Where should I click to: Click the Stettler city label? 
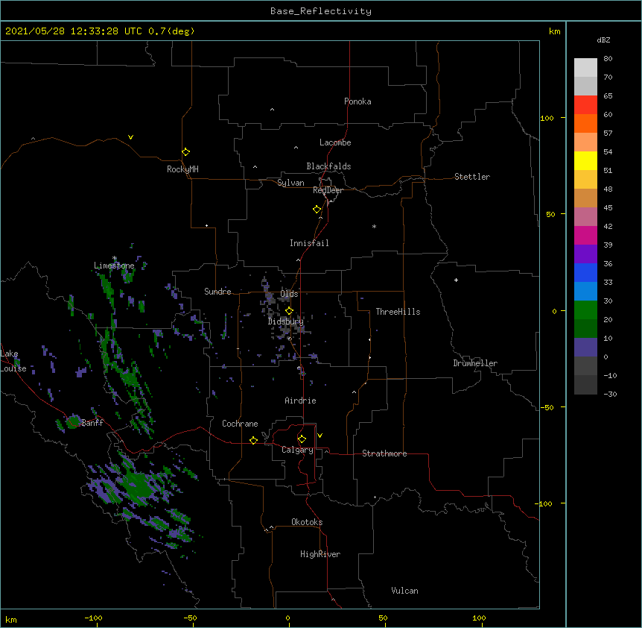coord(471,177)
